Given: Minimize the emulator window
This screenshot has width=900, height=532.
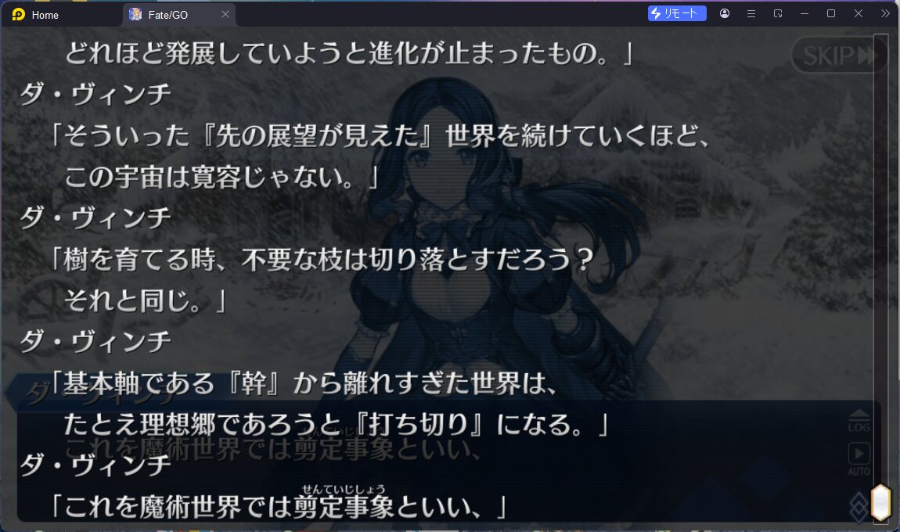Looking at the screenshot, I should coord(805,13).
